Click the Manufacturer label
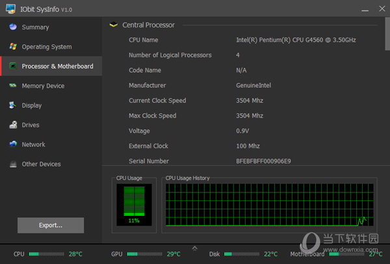 pos(148,85)
